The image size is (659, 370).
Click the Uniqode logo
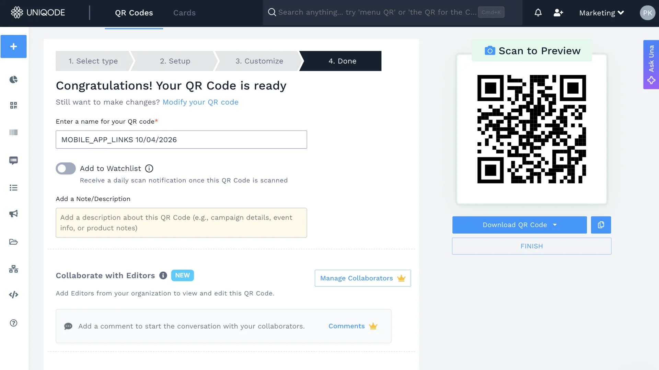click(38, 13)
